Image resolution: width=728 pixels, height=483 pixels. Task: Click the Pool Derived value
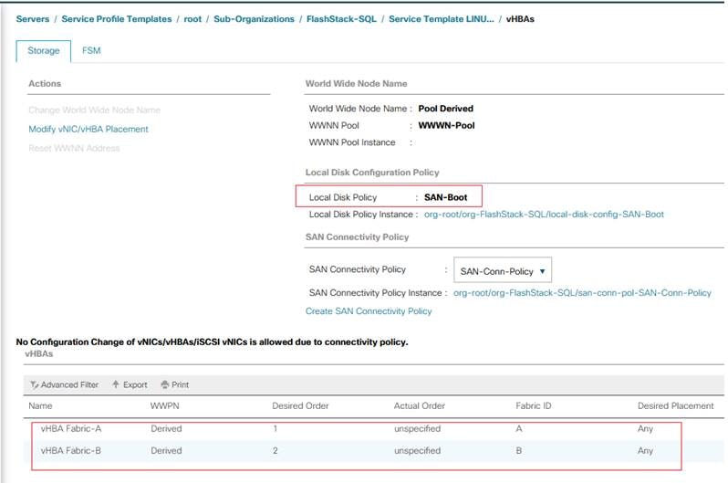click(x=446, y=109)
